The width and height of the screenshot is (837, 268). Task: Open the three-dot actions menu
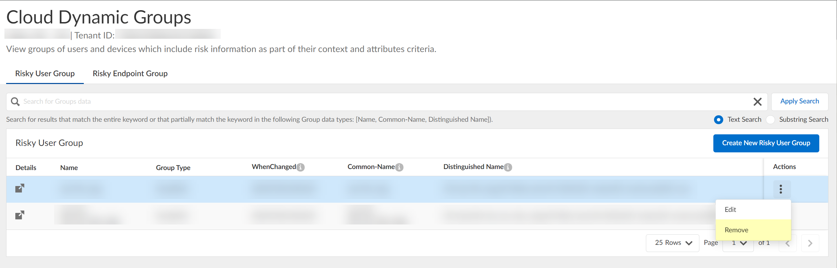pyautogui.click(x=780, y=189)
